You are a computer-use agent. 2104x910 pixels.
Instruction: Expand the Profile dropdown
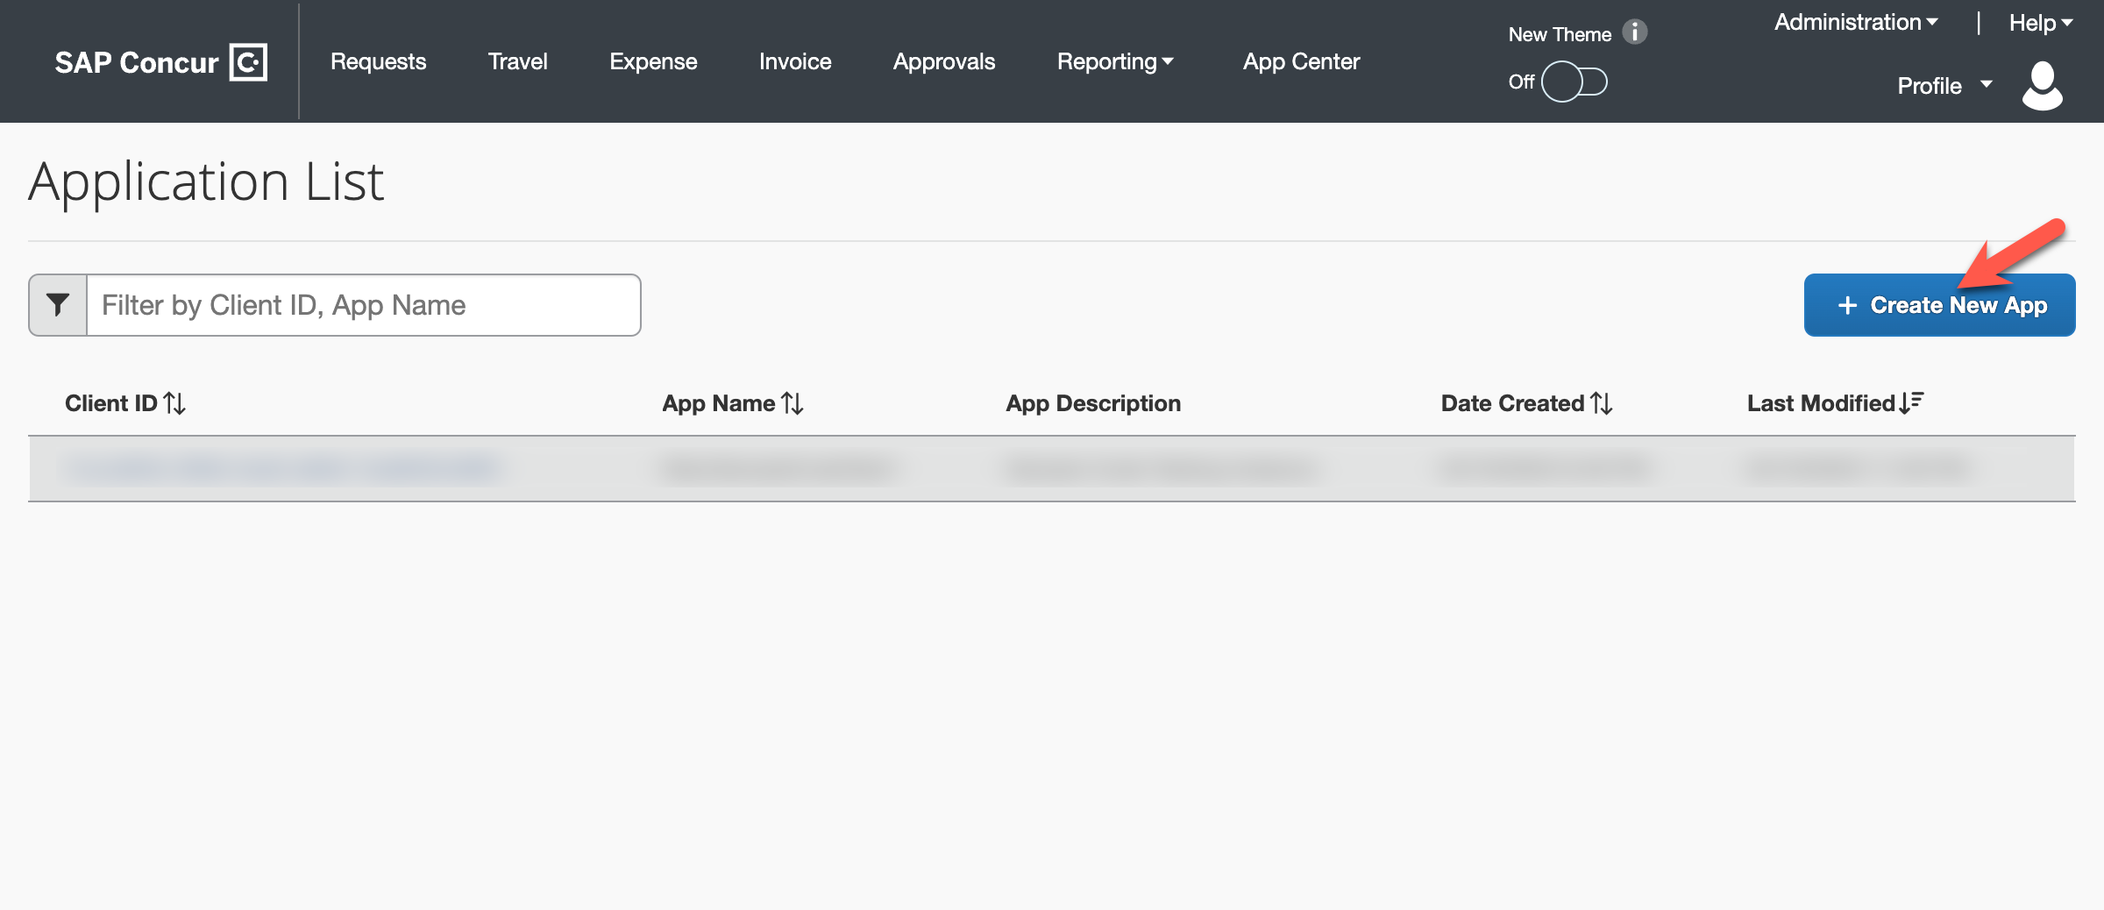1944,86
